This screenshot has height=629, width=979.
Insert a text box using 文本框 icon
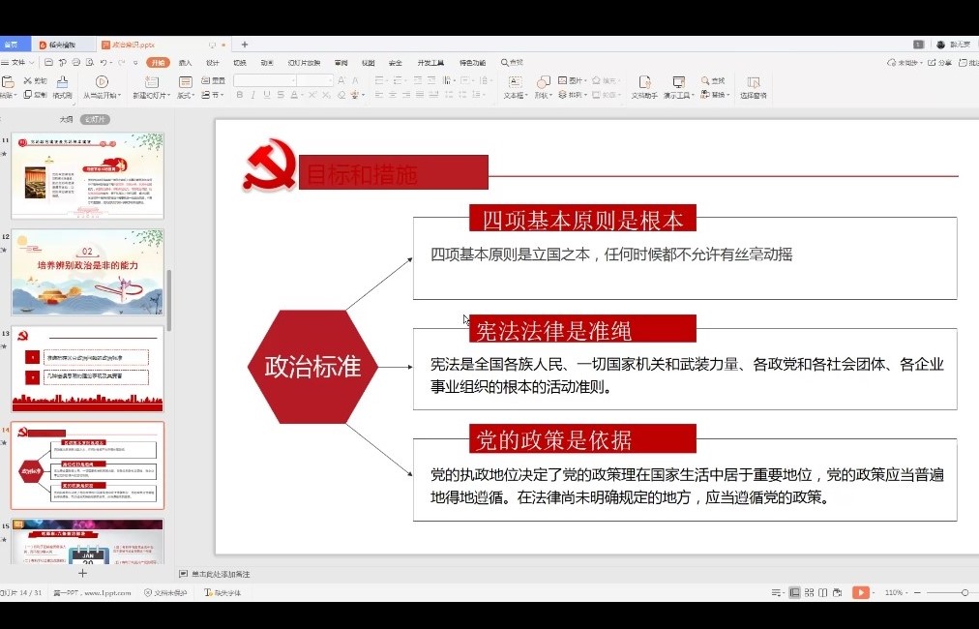[x=515, y=82]
